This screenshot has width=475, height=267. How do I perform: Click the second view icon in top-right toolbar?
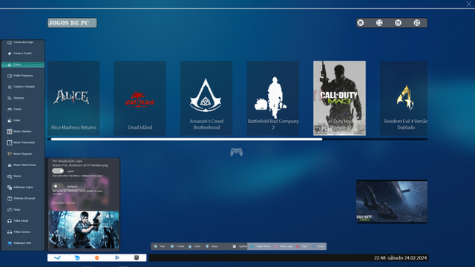(x=379, y=23)
